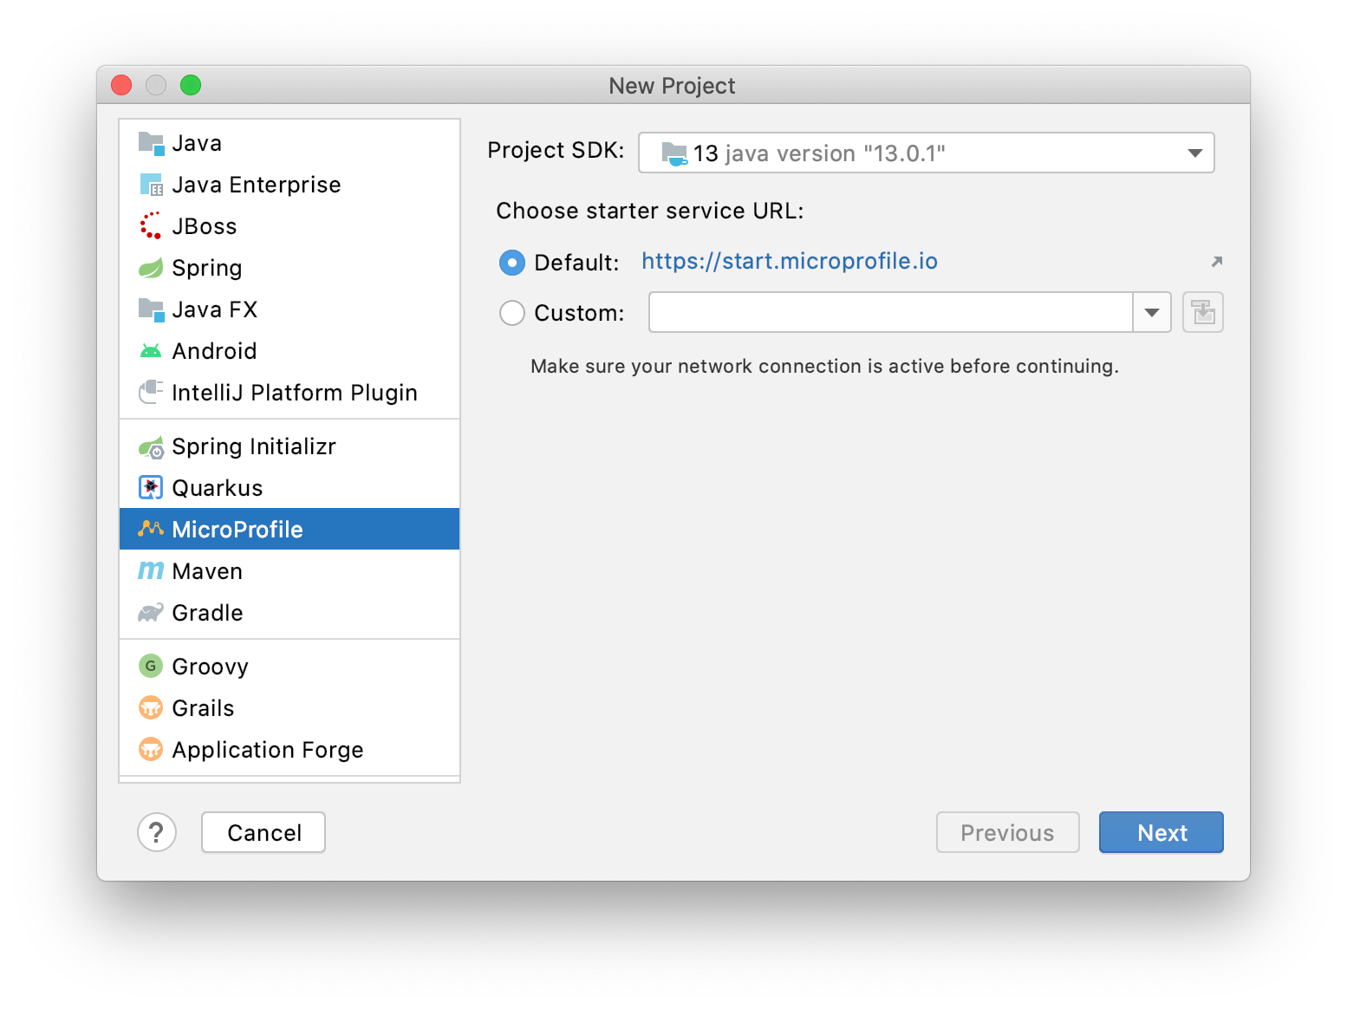Select the Quarkus generator icon
The height and width of the screenshot is (1009, 1347).
[150, 487]
